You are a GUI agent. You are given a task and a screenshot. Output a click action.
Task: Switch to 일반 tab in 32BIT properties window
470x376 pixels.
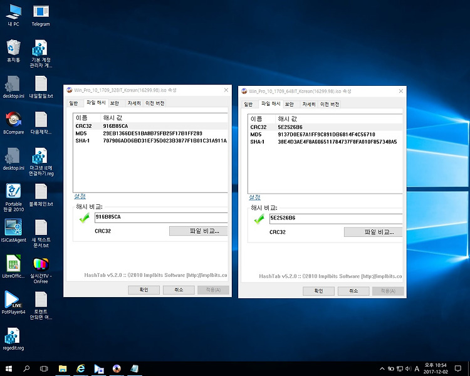click(x=73, y=103)
